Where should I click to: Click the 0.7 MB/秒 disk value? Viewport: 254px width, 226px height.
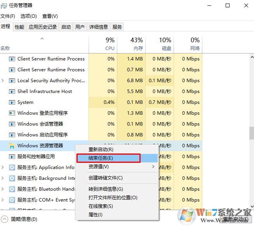[x=160, y=102]
